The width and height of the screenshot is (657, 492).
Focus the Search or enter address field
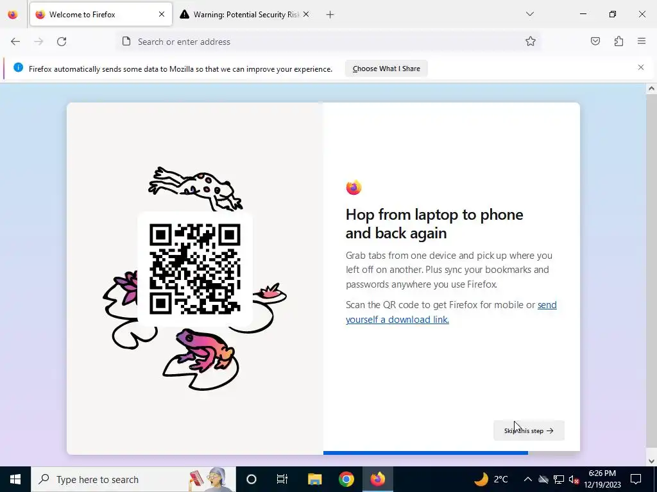pos(329,42)
